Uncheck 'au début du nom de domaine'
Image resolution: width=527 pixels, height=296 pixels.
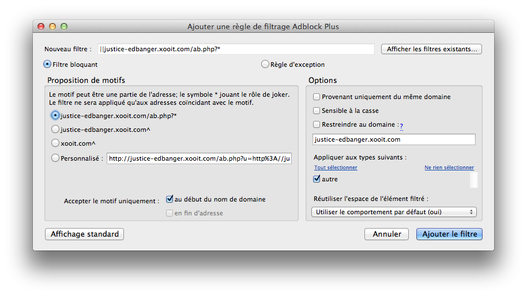click(x=170, y=199)
